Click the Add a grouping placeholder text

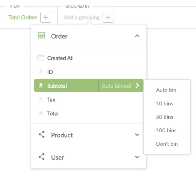pyautogui.click(x=82, y=18)
